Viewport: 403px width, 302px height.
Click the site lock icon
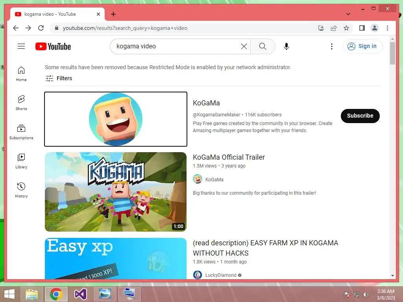pos(57,28)
